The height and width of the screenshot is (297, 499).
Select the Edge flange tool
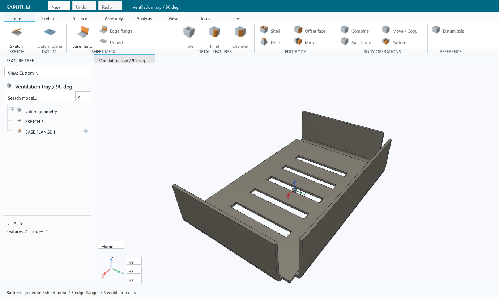point(116,31)
